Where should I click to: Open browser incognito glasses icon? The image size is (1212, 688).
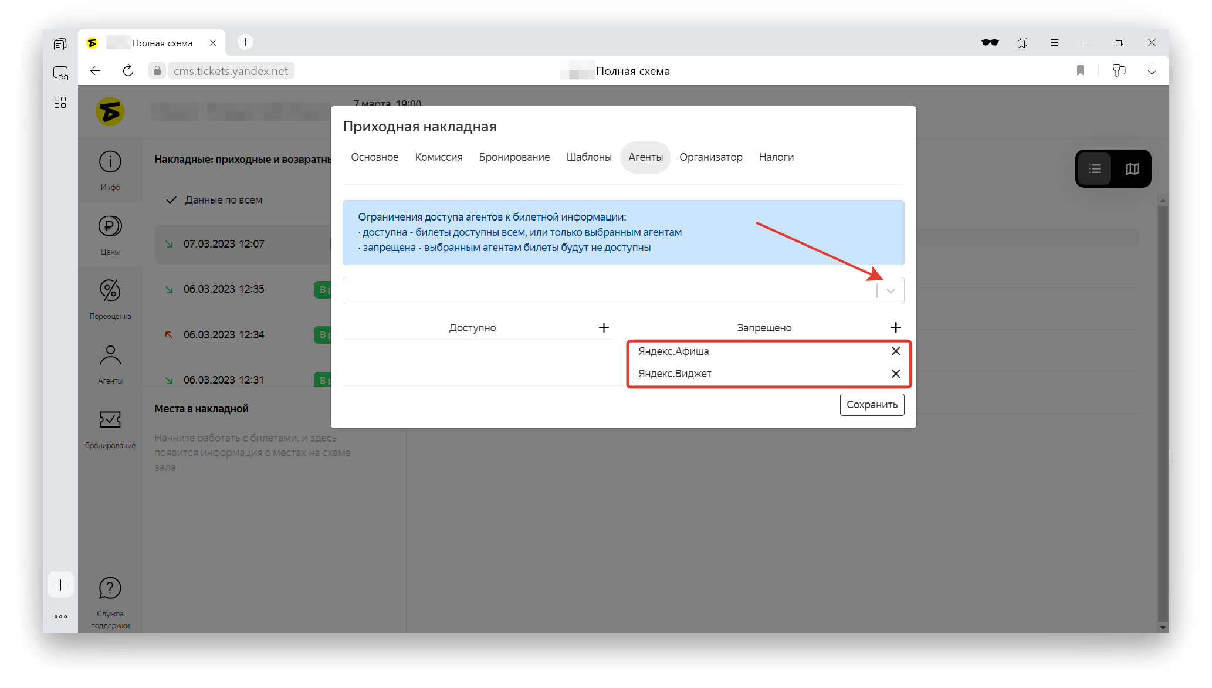point(990,43)
